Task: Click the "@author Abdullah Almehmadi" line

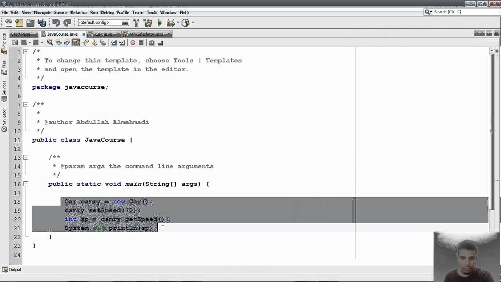Action: tap(97, 122)
